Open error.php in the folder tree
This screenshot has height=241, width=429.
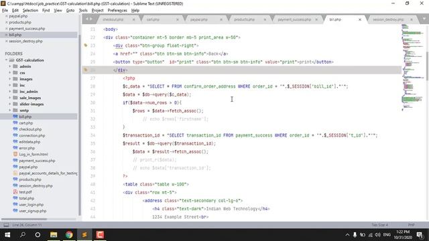(27, 148)
